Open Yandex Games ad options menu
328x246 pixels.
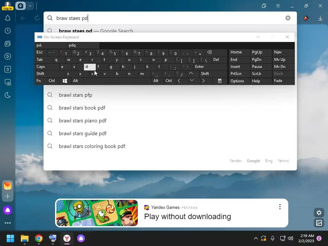(280, 207)
